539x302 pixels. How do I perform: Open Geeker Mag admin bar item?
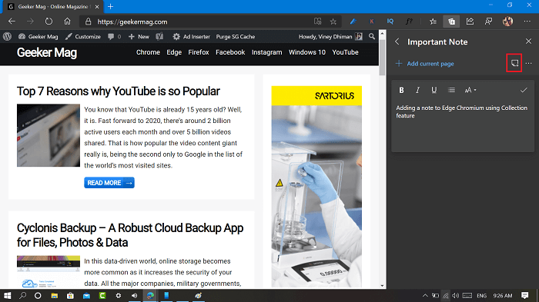pyautogui.click(x=38, y=36)
